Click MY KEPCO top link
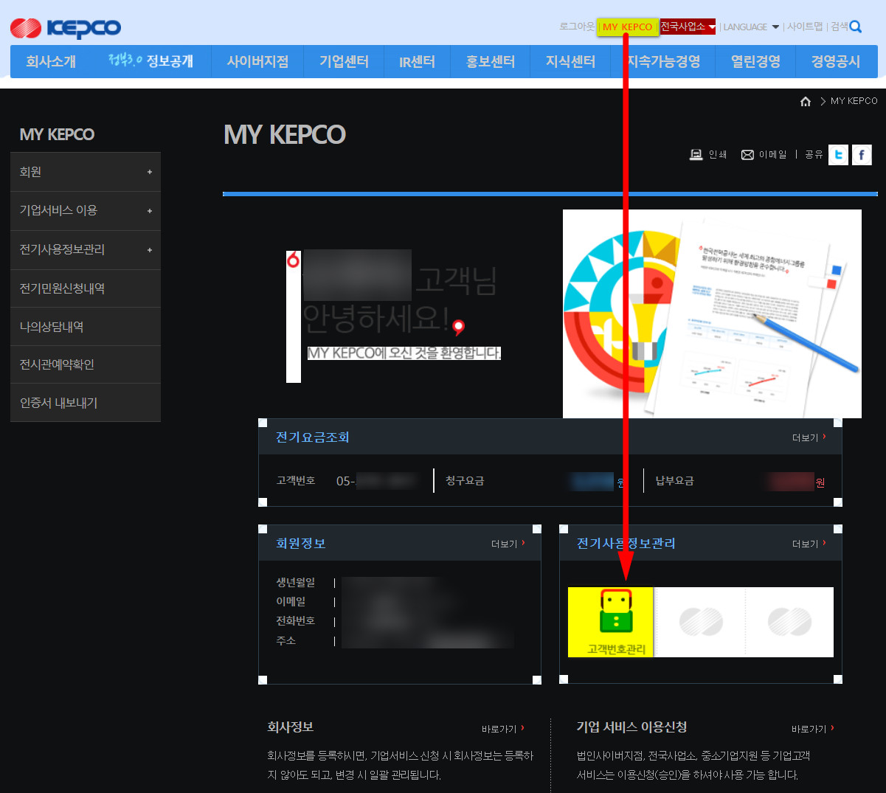 pyautogui.click(x=628, y=27)
